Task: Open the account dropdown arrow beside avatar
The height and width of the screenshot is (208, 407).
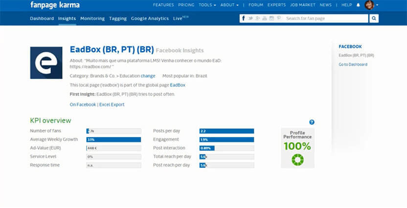Action: (x=377, y=5)
